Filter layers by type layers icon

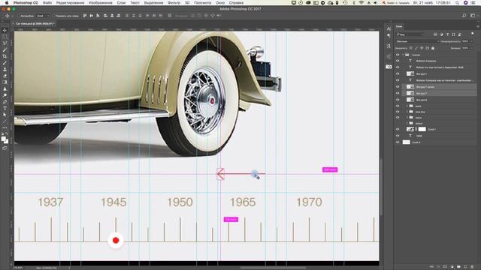(x=448, y=34)
